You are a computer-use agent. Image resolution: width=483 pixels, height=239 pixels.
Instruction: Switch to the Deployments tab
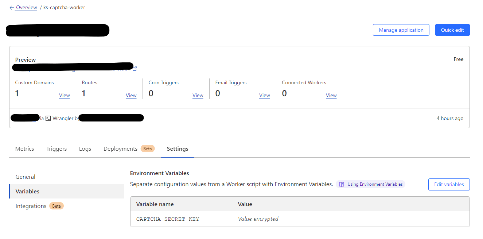(x=120, y=149)
